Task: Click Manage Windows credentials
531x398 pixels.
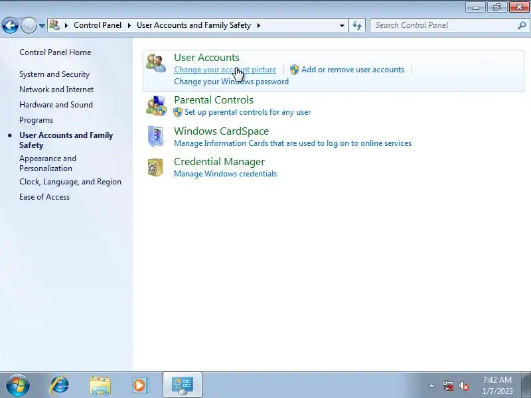Action: coord(225,174)
